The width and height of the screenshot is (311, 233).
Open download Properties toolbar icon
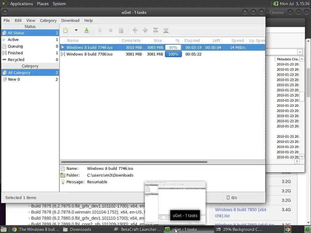pyautogui.click(x=121, y=30)
